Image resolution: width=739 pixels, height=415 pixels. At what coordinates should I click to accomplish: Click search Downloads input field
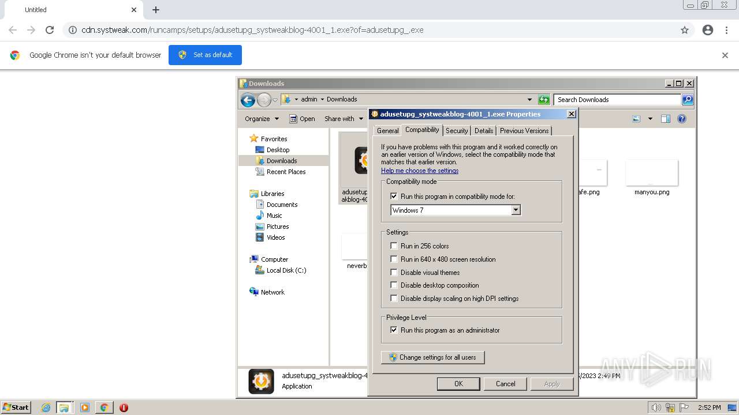[x=617, y=100]
